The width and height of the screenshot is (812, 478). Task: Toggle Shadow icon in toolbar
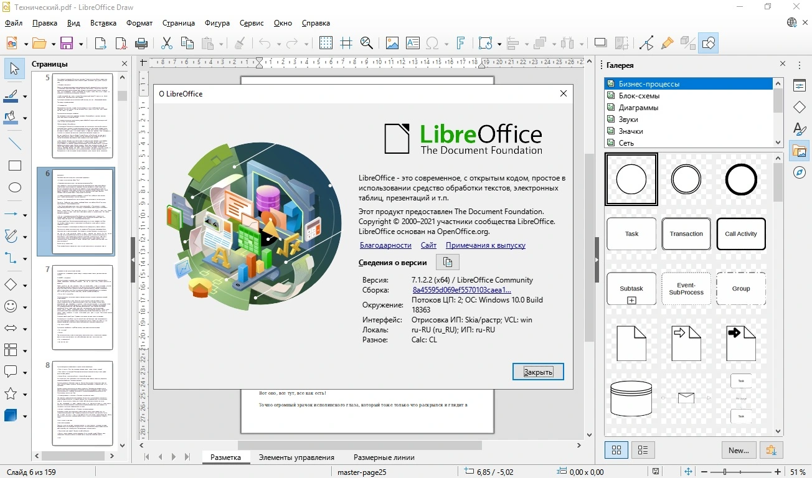pos(600,43)
